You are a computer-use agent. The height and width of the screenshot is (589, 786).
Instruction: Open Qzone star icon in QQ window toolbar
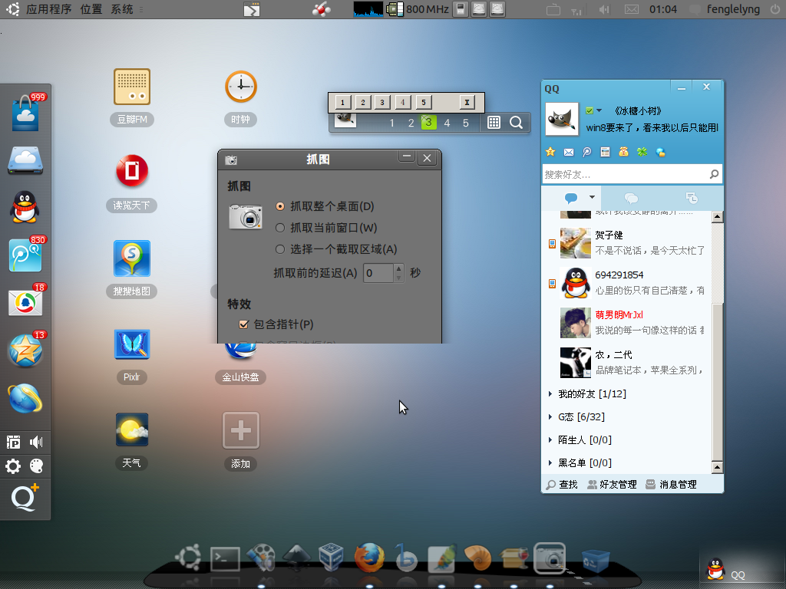point(550,152)
